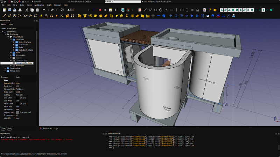Image resolution: width=280 pixels, height=157 pixels.
Task: Select the Draft Text 'A' tool
Action: [40, 16]
